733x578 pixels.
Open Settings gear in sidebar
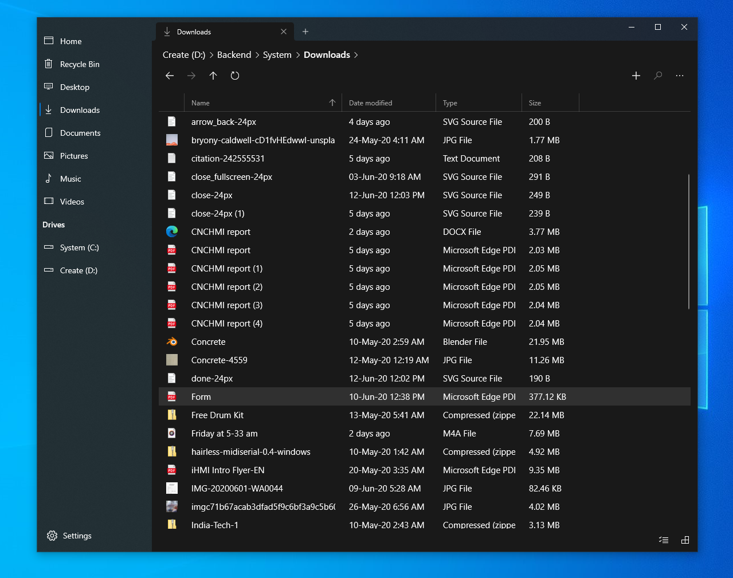click(x=52, y=536)
